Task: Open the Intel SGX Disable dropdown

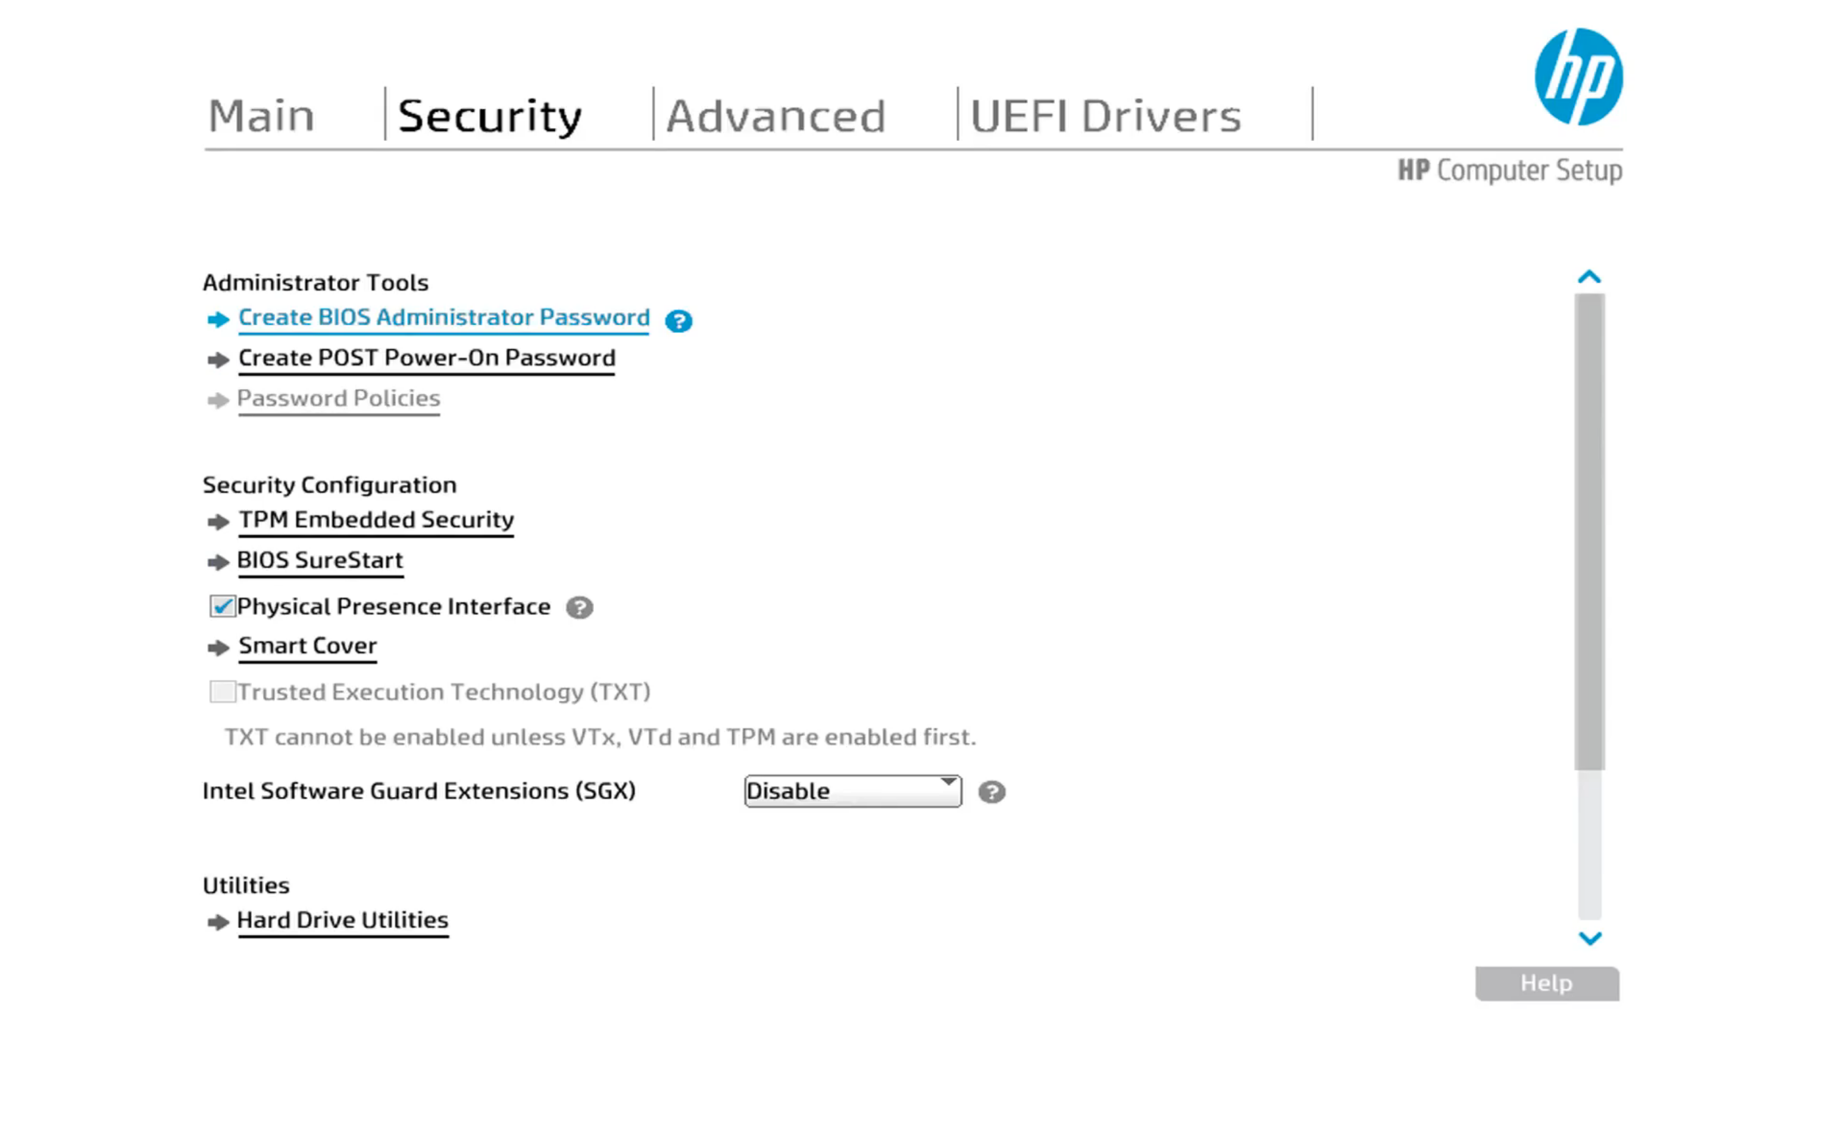Action: (852, 791)
